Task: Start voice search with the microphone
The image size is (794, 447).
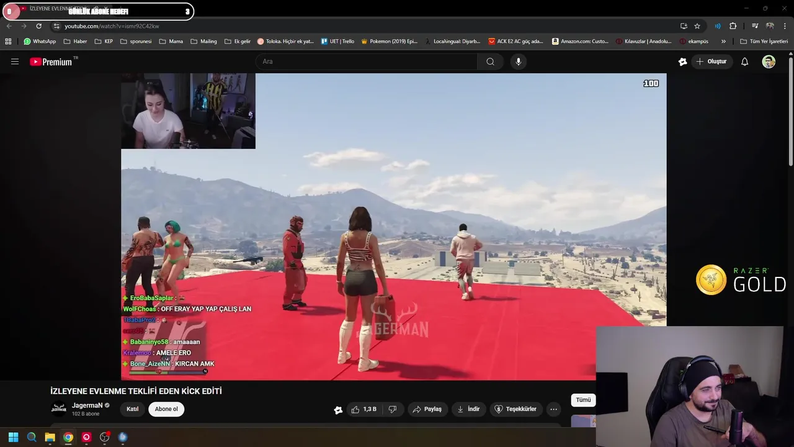Action: 519,61
